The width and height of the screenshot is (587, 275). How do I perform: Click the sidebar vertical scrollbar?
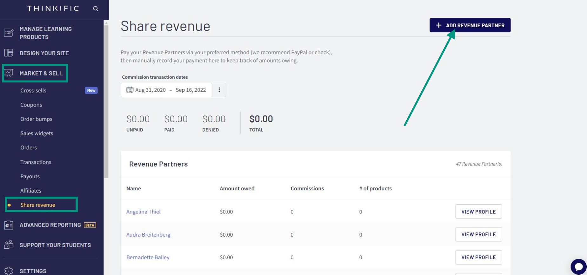[106, 101]
